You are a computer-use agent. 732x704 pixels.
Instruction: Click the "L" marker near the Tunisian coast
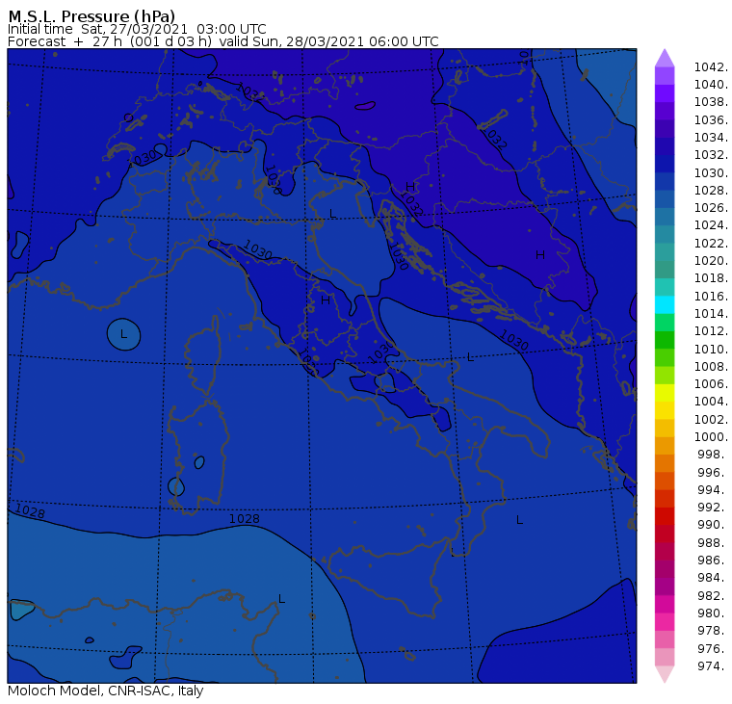281,599
